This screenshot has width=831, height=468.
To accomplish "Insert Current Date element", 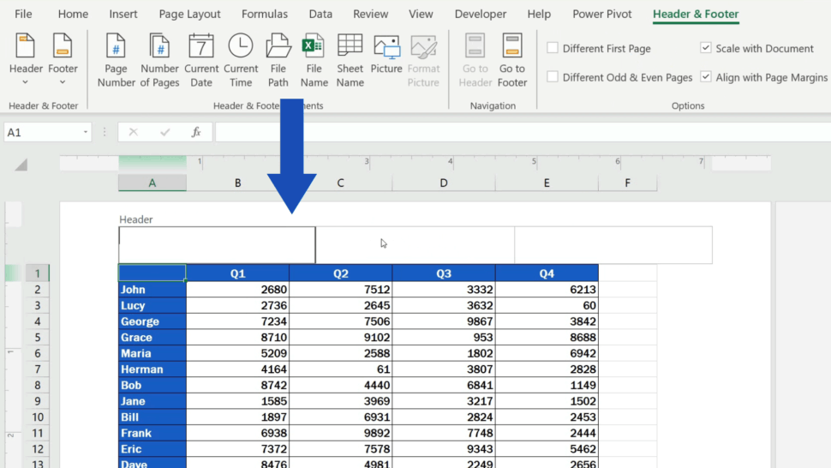I will [x=201, y=60].
